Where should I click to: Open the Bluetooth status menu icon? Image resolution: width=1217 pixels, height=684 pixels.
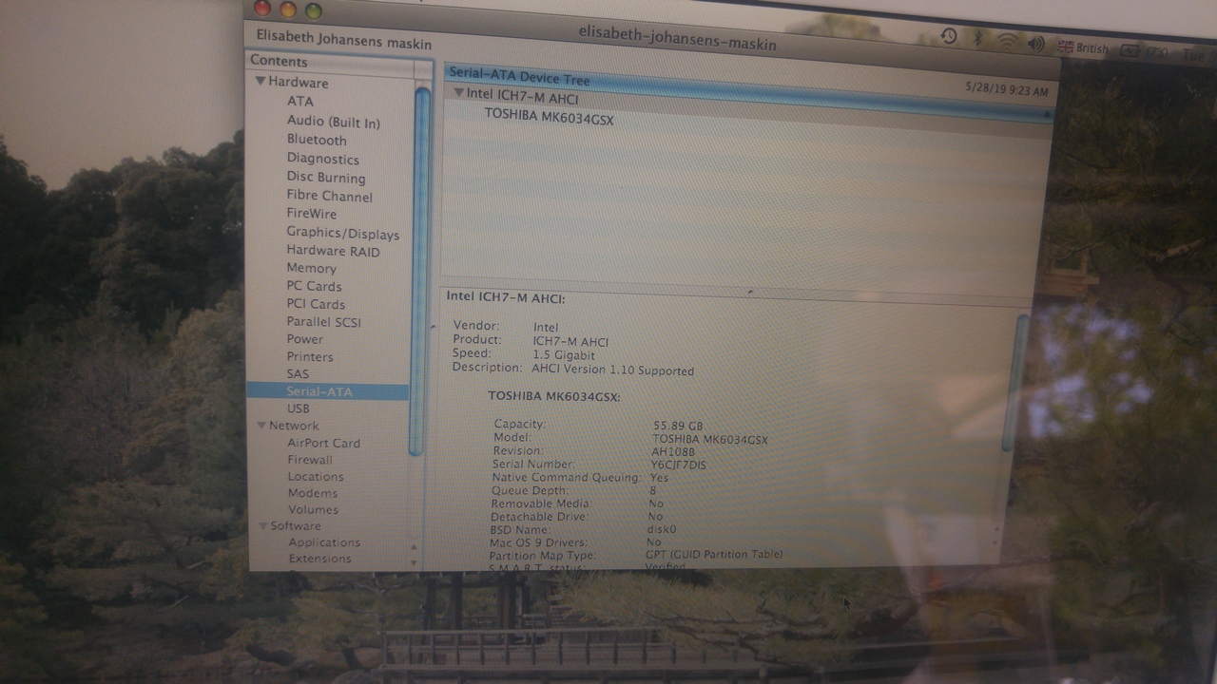[977, 38]
